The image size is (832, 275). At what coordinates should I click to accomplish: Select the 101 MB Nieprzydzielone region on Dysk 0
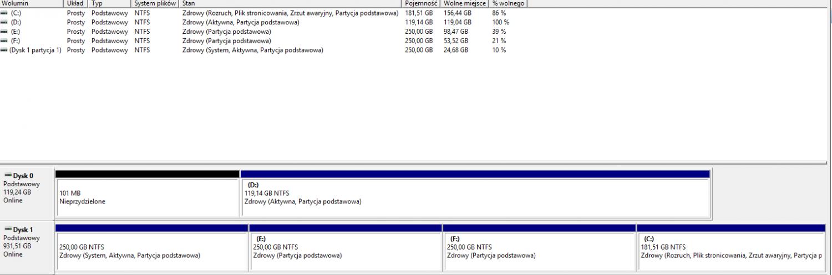point(148,197)
